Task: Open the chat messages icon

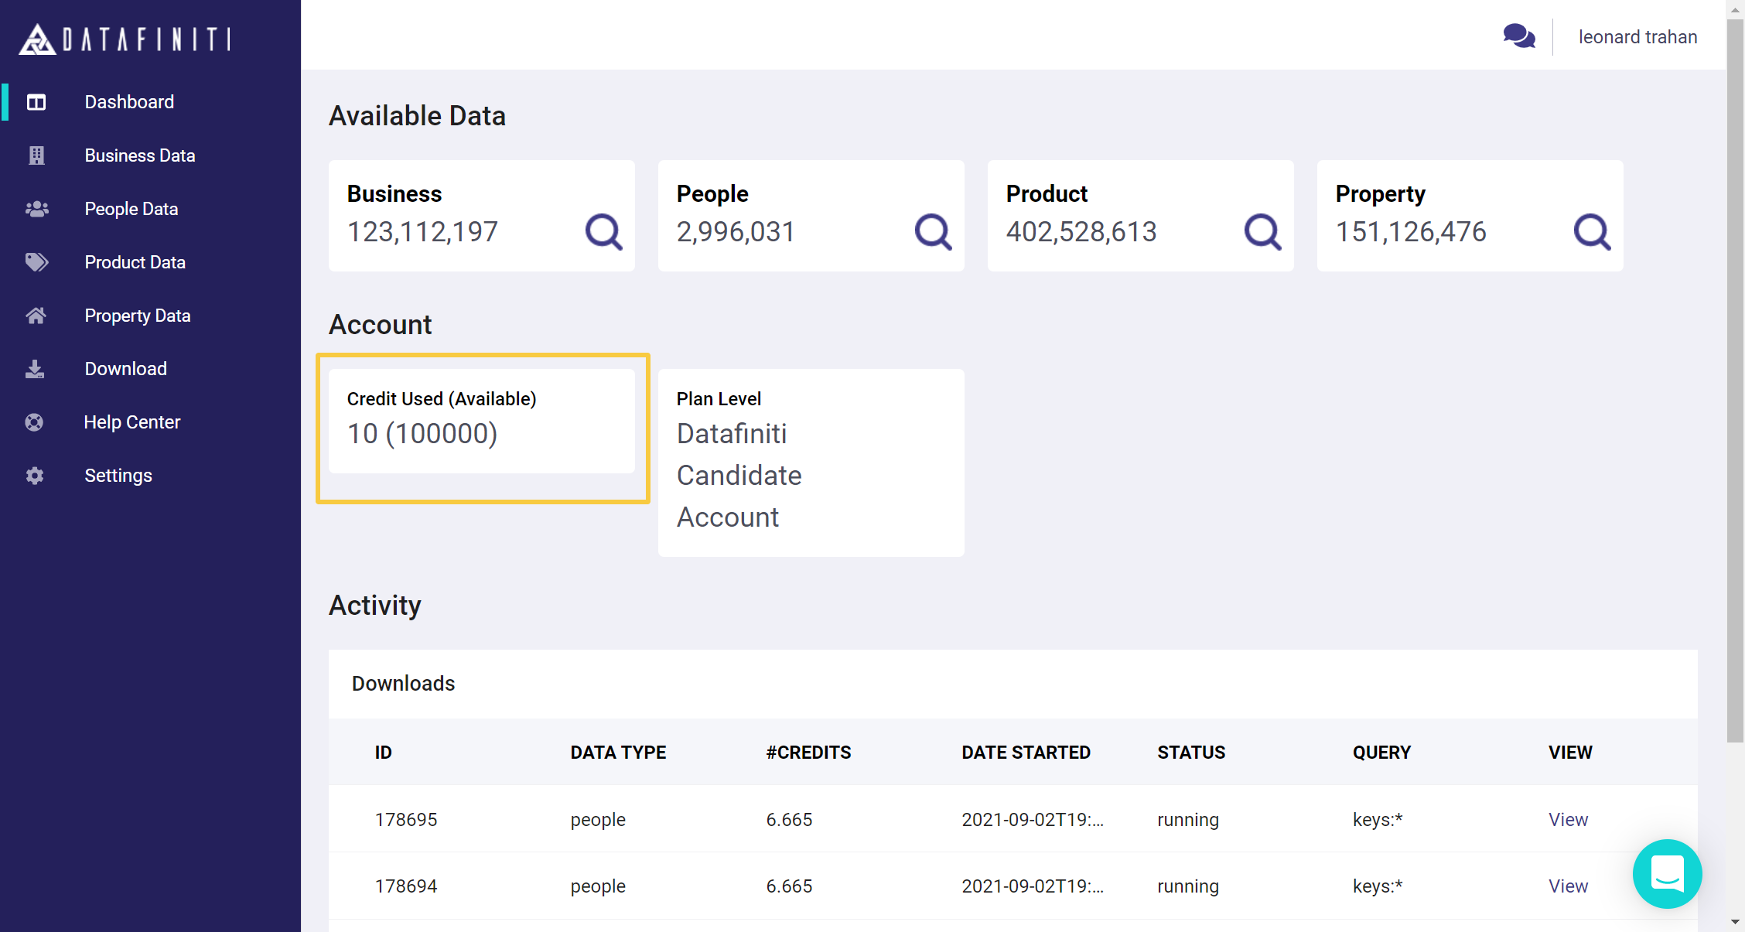Action: coord(1518,36)
